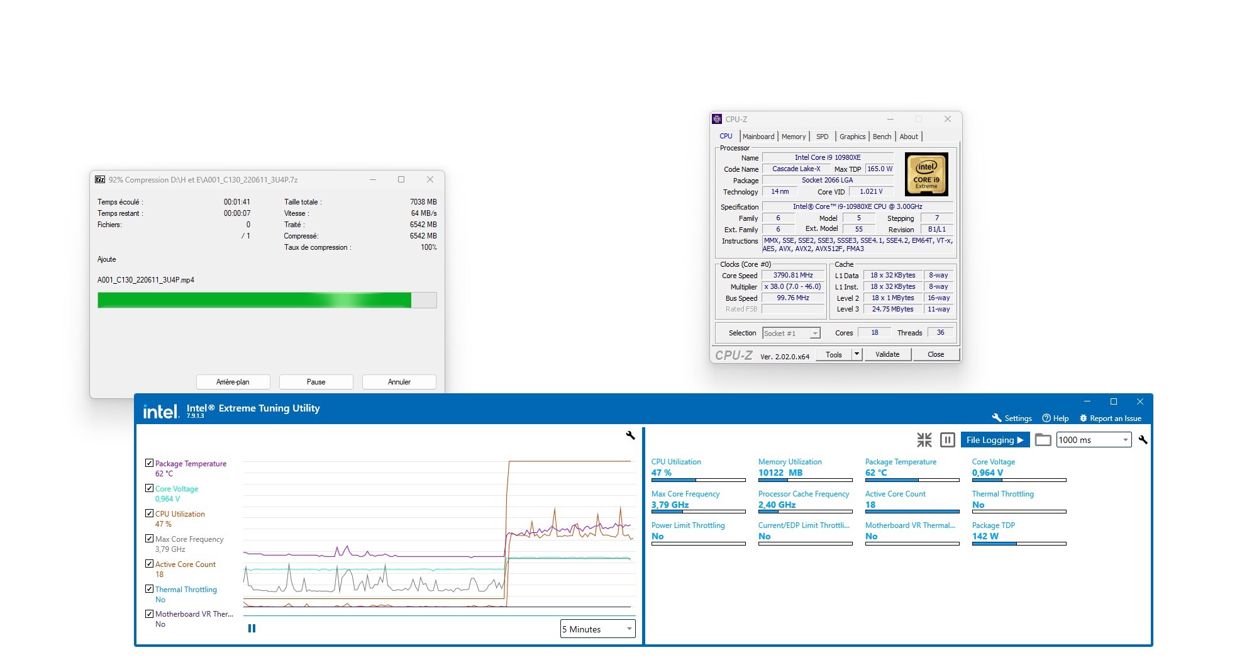The width and height of the screenshot is (1259, 667).
Task: Click the 7z icon in compression window title
Action: 100,179
